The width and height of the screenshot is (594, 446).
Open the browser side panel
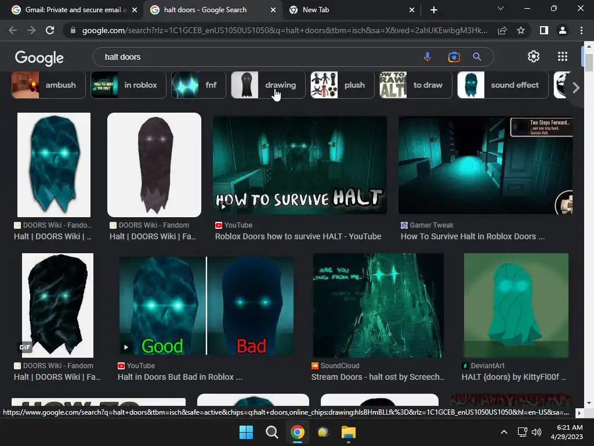544,30
